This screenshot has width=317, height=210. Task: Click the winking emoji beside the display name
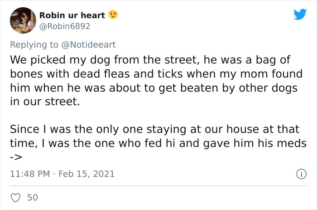113,15
